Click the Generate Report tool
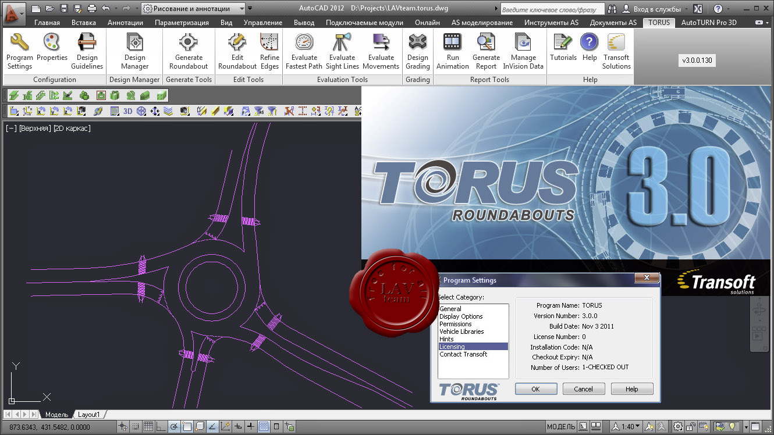This screenshot has width=774, height=435. tap(486, 51)
